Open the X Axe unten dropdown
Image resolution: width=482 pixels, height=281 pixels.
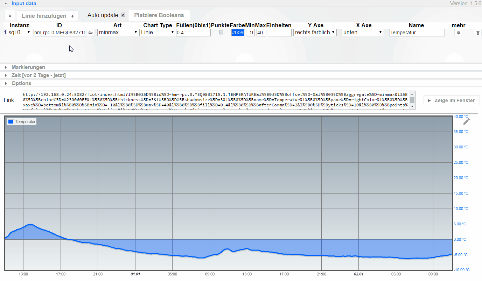point(363,33)
